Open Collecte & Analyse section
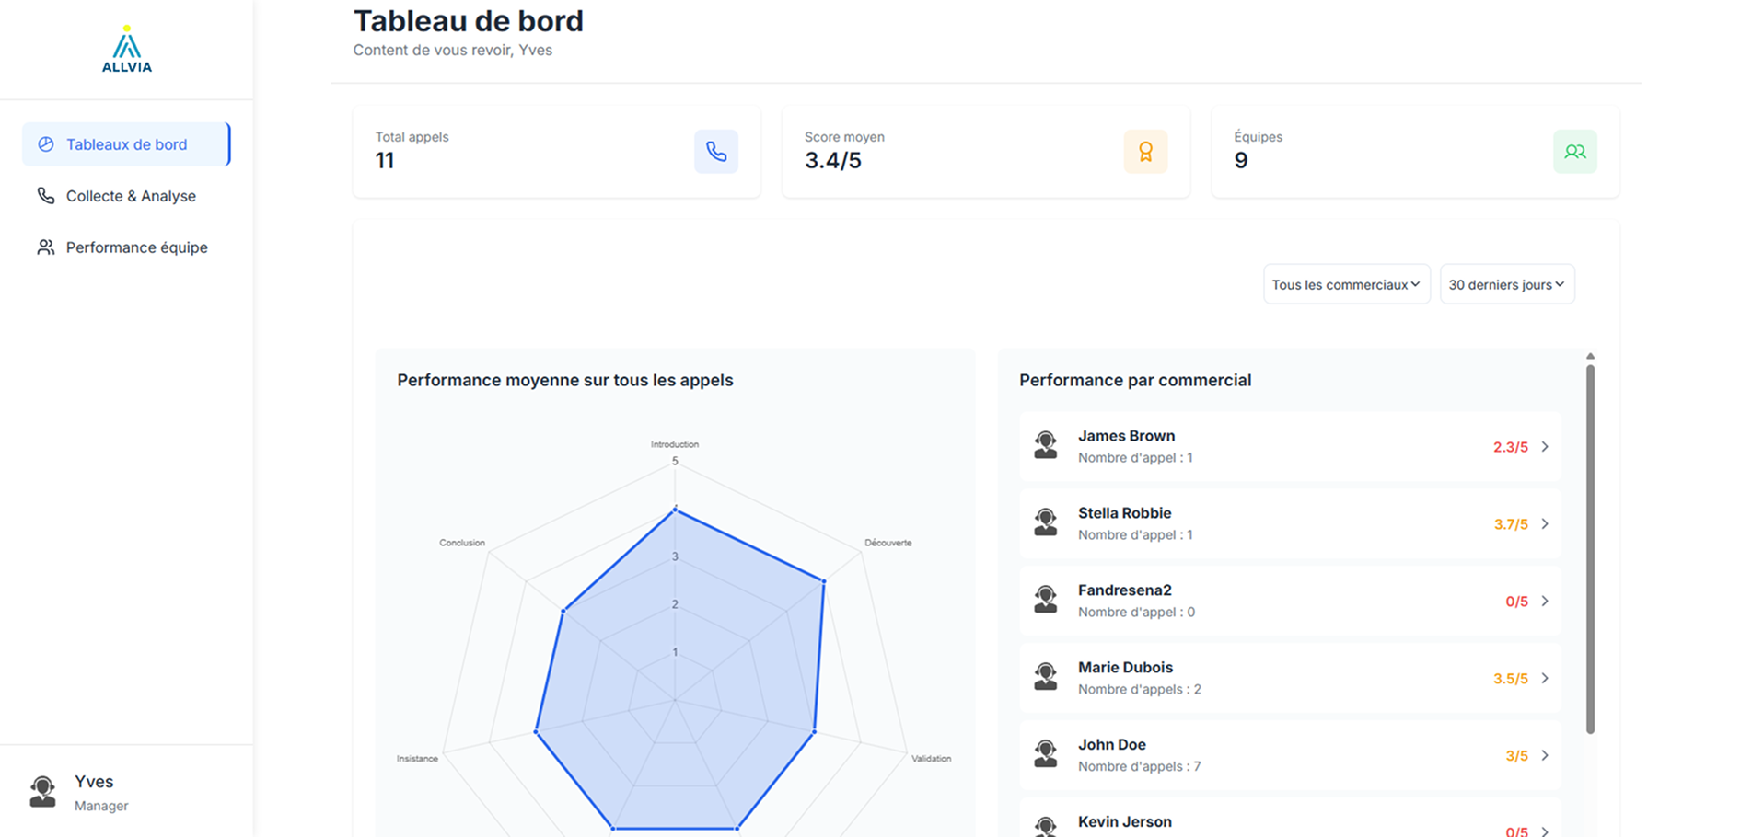This screenshot has height=837, width=1752. 130,196
